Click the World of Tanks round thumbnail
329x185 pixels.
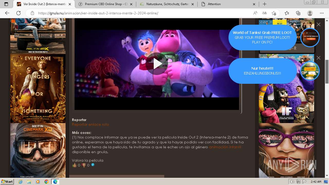(310, 38)
